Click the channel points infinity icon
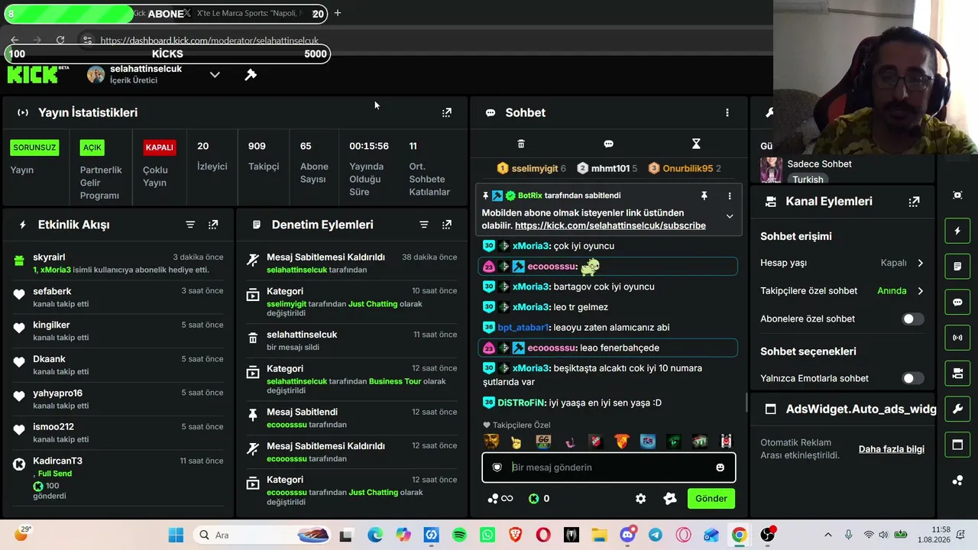The width and height of the screenshot is (978, 550). click(x=500, y=499)
